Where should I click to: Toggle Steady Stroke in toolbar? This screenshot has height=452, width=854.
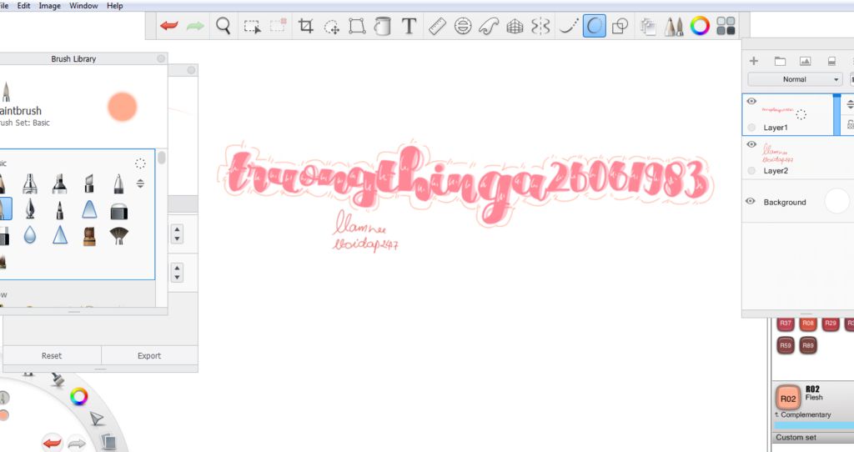[x=568, y=26]
